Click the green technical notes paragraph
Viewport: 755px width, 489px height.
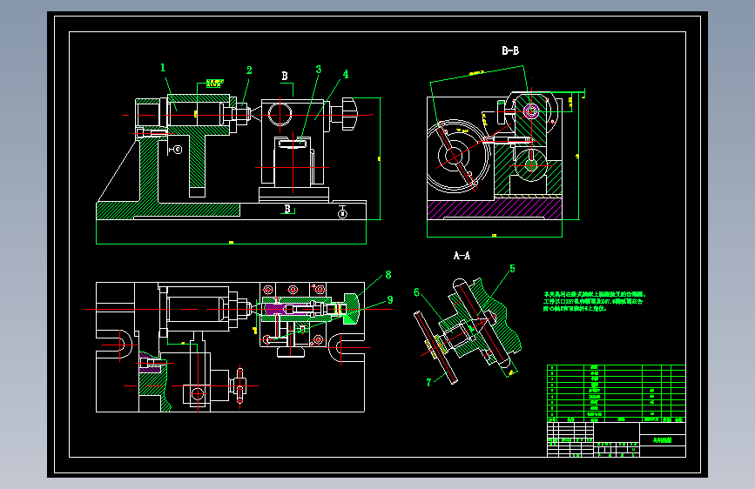coord(594,301)
